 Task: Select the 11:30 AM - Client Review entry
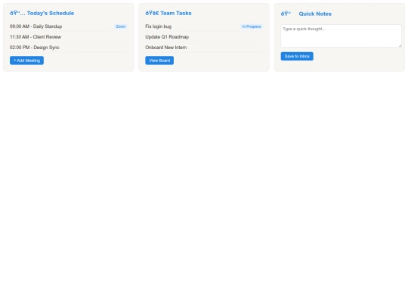click(69, 37)
